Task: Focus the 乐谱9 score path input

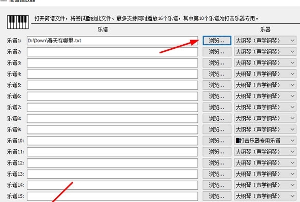Action: pyautogui.click(x=112, y=129)
